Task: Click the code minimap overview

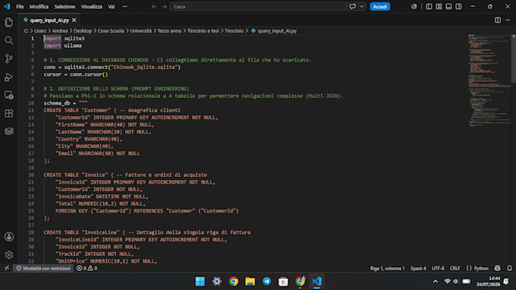Action: pyautogui.click(x=489, y=80)
